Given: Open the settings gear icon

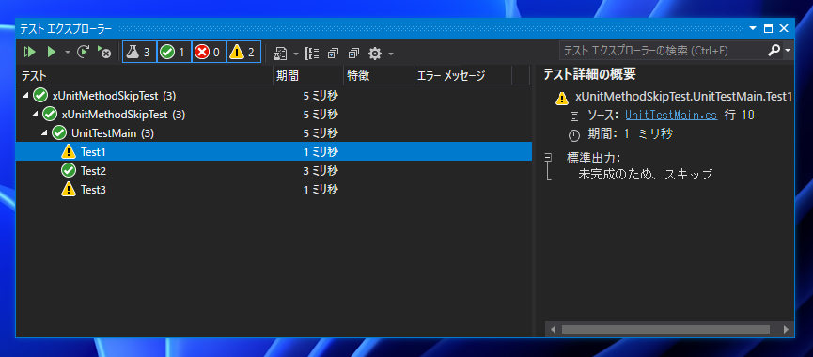Looking at the screenshot, I should [375, 53].
